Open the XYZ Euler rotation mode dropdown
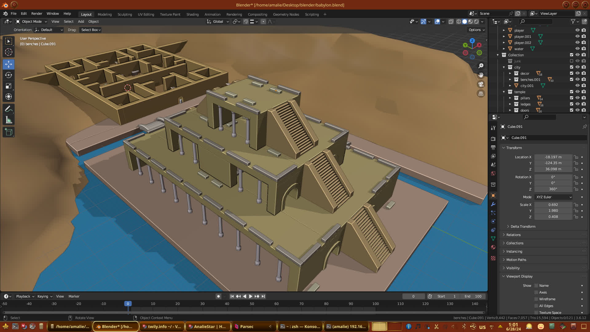The image size is (590, 332). click(x=553, y=197)
